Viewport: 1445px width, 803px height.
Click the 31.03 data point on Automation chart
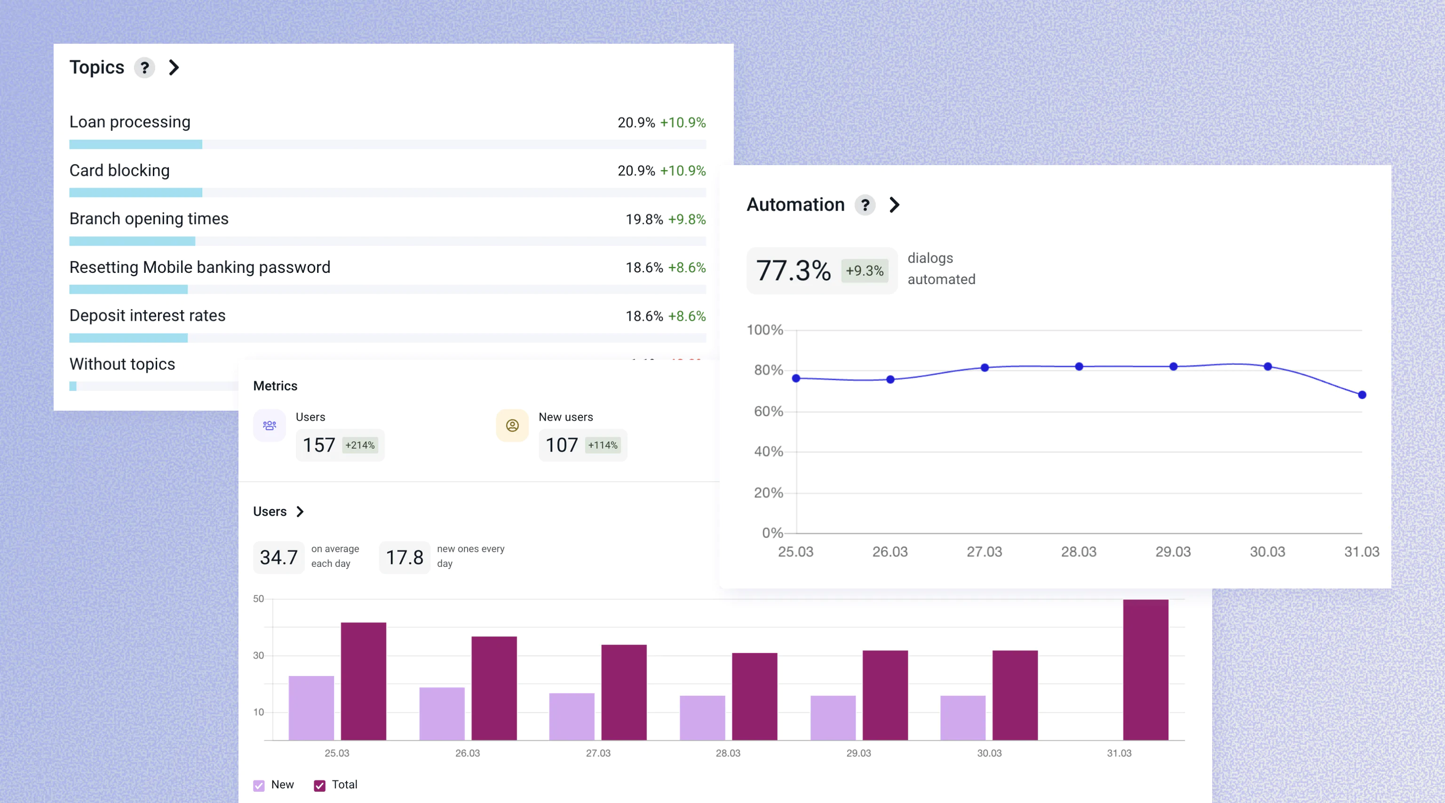click(1361, 395)
